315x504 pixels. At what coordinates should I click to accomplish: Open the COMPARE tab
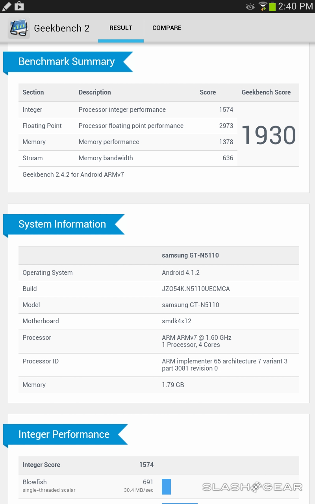(x=167, y=28)
